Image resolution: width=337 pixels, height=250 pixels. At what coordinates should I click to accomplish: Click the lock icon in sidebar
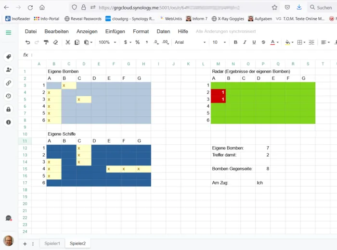coord(9,109)
